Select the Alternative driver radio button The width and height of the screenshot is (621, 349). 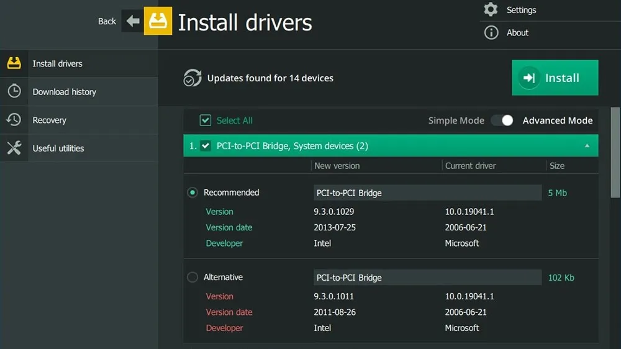point(193,278)
